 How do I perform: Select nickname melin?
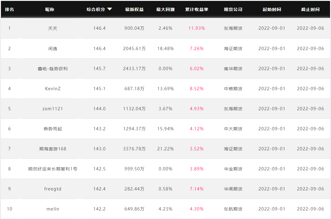coord(53,209)
